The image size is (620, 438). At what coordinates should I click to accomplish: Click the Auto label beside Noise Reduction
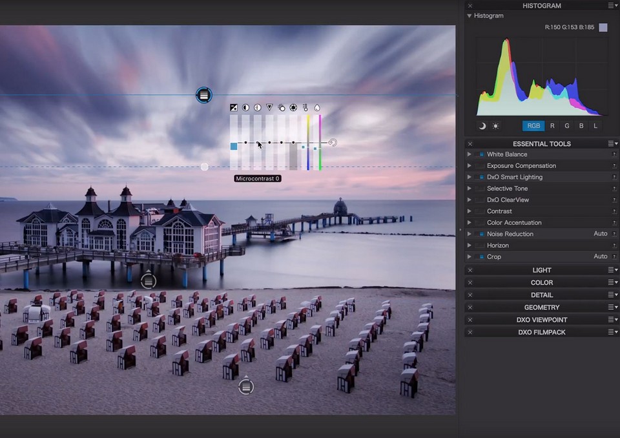600,234
